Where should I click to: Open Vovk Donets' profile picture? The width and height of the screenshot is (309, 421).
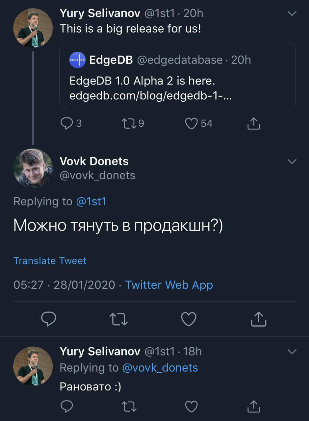click(x=33, y=168)
